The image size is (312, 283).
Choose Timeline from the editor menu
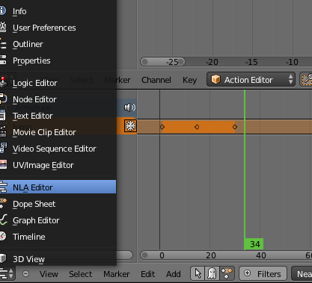pyautogui.click(x=58, y=237)
